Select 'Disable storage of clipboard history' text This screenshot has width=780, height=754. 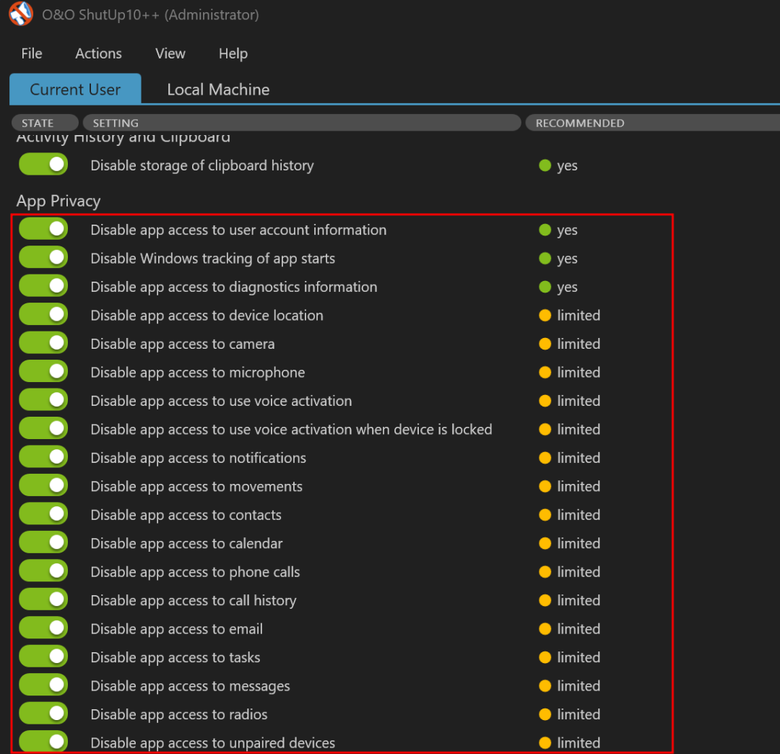point(202,165)
